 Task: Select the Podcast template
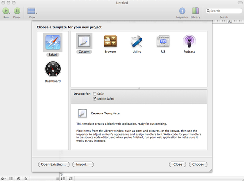(x=189, y=44)
